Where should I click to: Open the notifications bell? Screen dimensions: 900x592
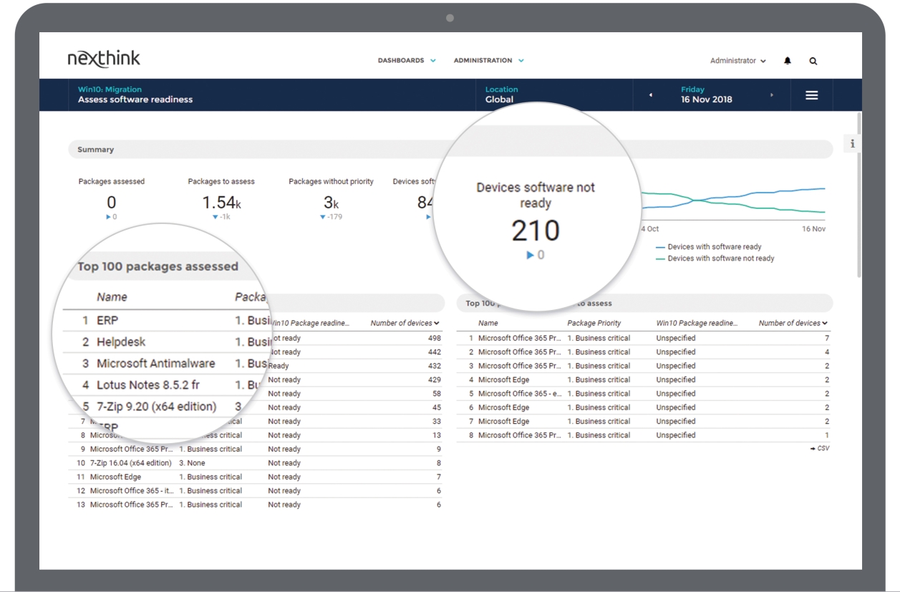pyautogui.click(x=788, y=61)
